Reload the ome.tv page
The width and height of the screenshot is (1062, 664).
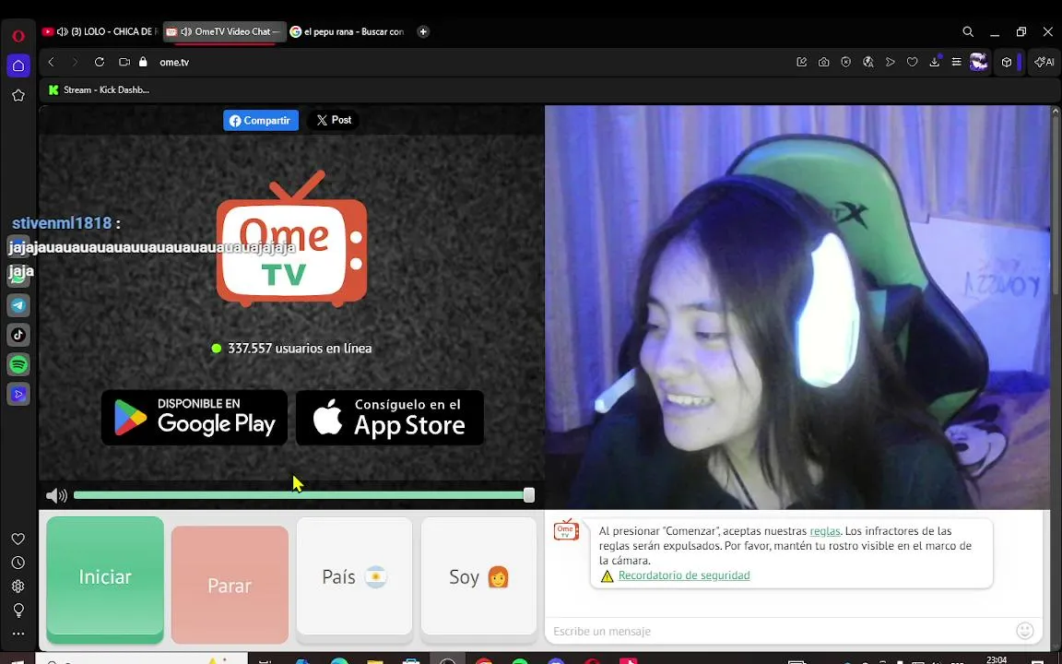99,62
